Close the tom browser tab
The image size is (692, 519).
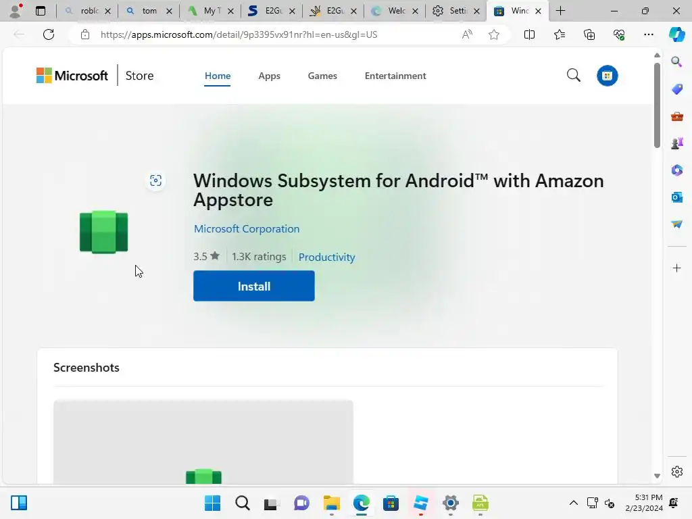point(169,11)
